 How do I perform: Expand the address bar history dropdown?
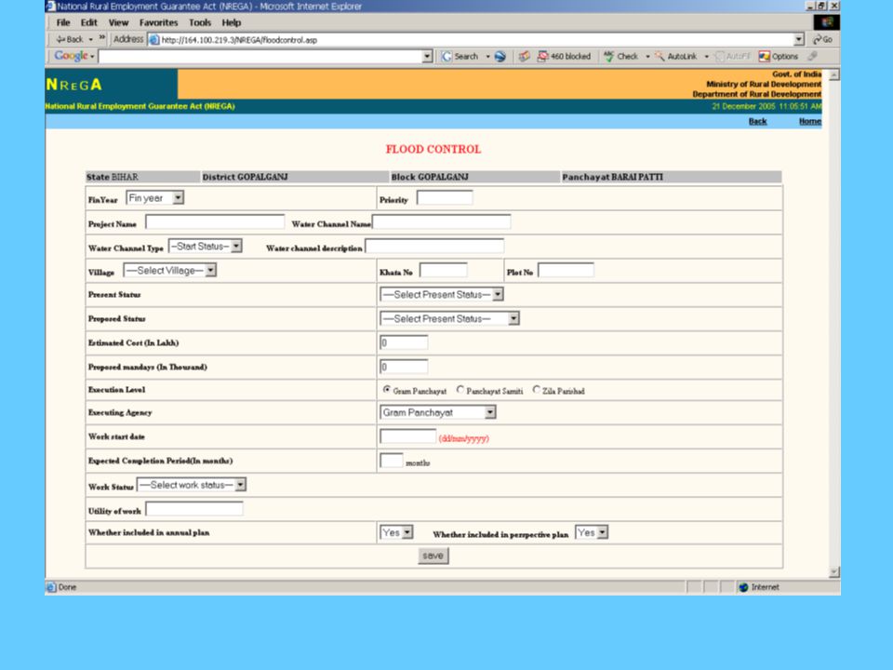[x=799, y=39]
